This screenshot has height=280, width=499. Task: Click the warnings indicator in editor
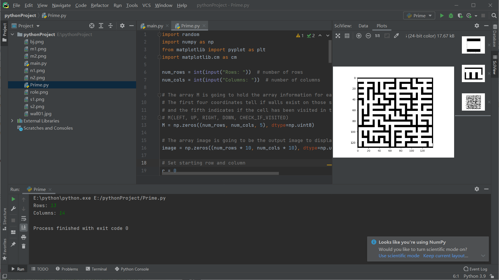point(300,35)
